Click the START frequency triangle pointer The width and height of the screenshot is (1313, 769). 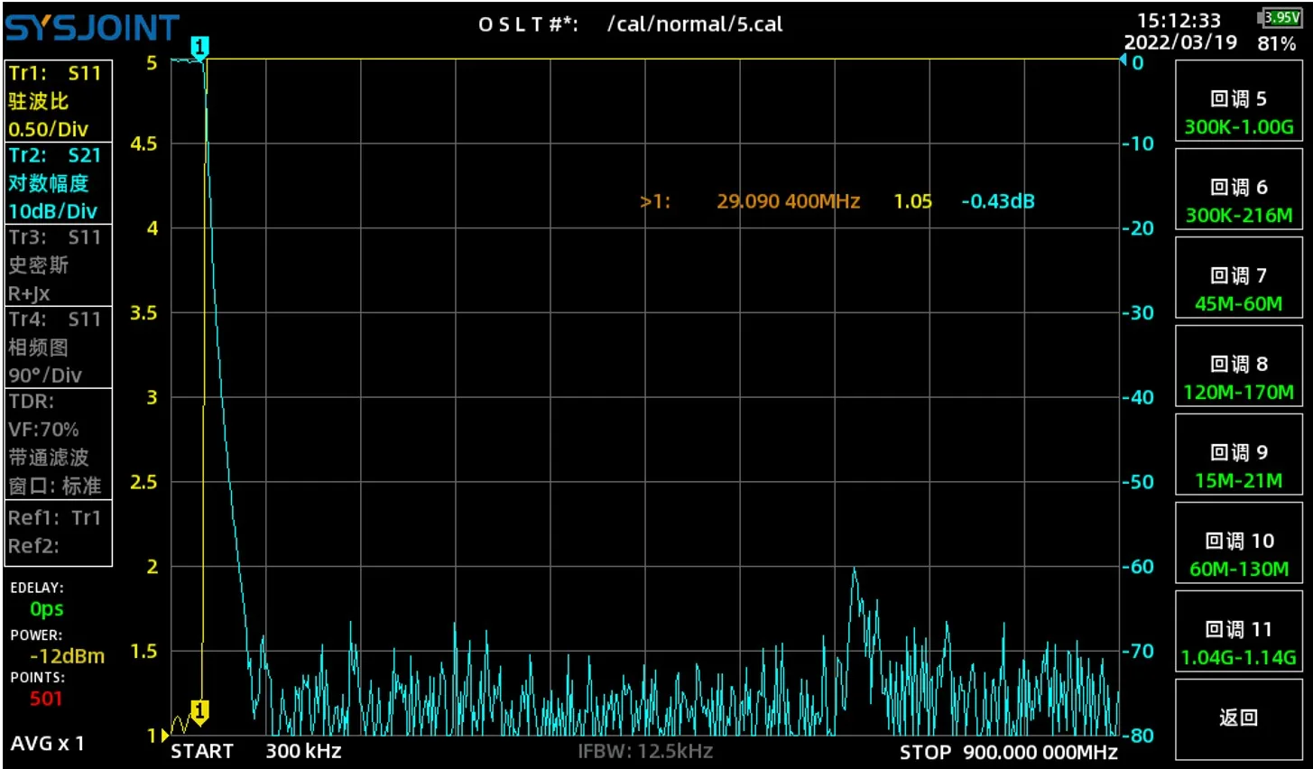pos(164,737)
